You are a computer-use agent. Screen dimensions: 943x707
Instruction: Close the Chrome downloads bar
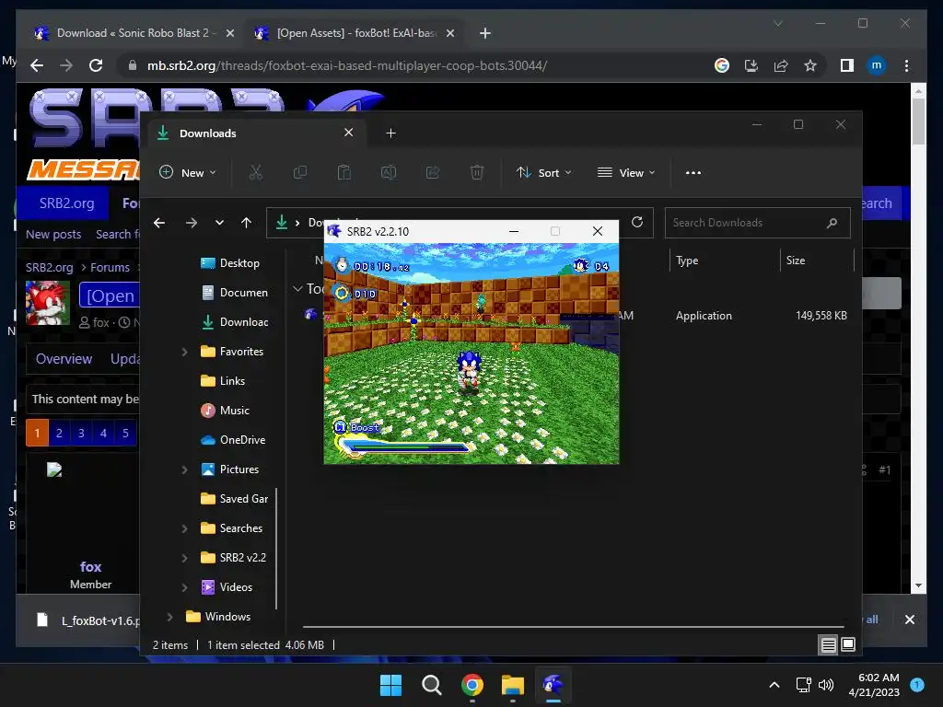[x=909, y=620]
